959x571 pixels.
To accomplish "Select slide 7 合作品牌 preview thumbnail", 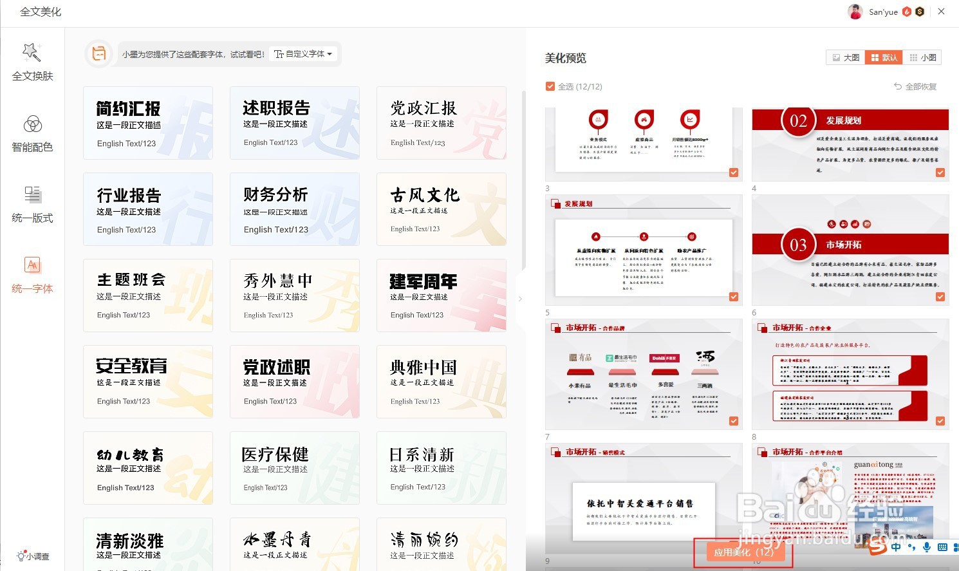I will (644, 375).
